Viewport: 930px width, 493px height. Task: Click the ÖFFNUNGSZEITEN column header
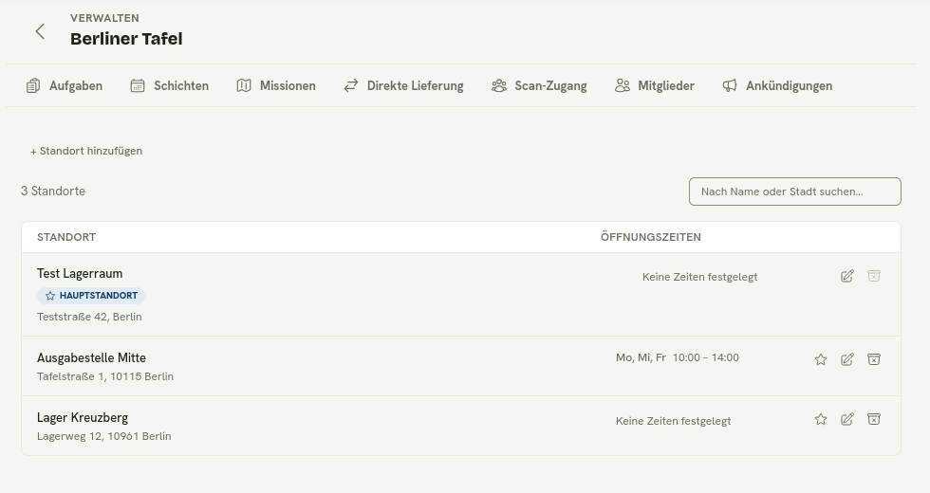[651, 237]
